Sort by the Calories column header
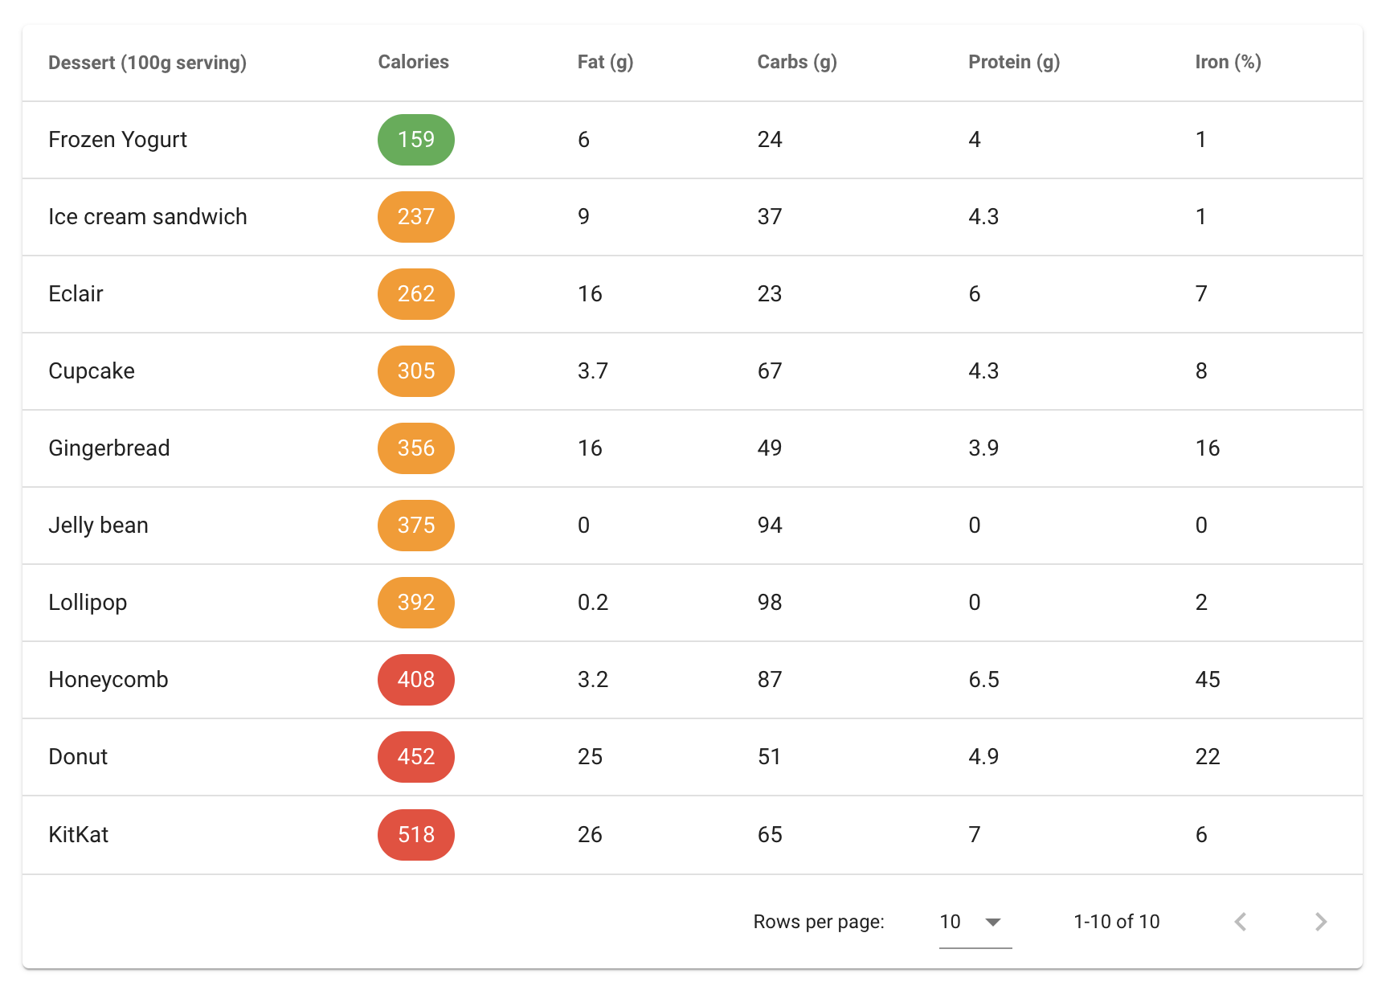The width and height of the screenshot is (1382, 982). point(413,62)
